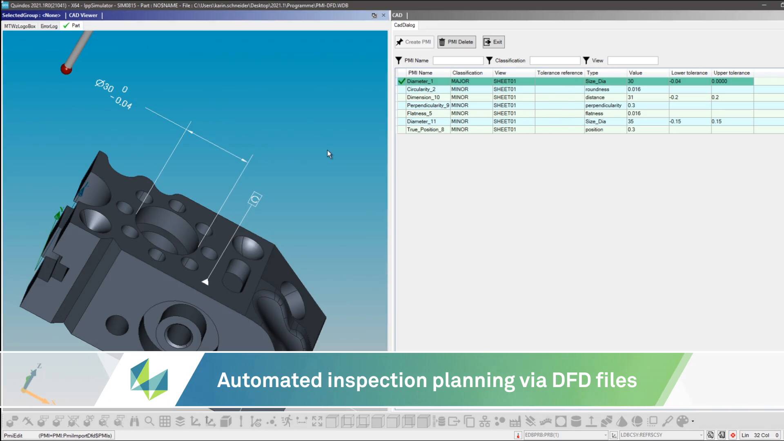Click the cylinder shape icon
The image size is (784, 441).
576,421
